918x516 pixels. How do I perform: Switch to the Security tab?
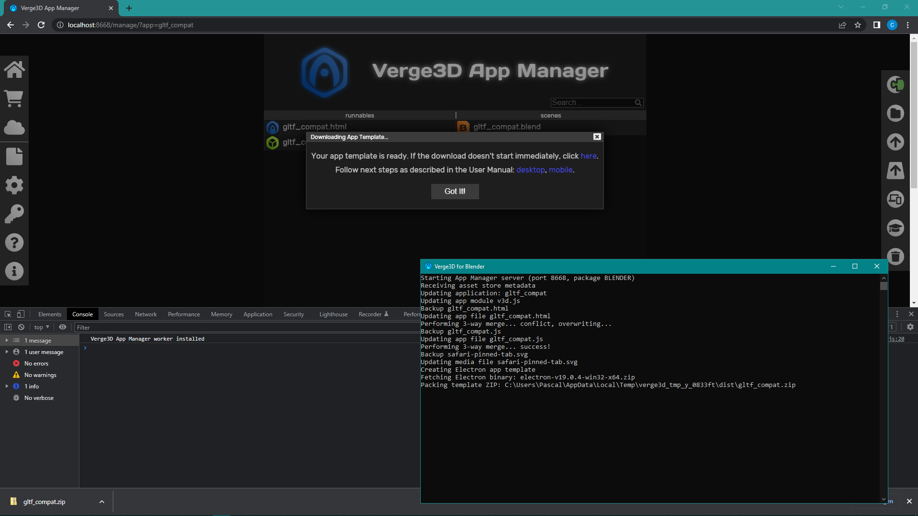coord(294,314)
